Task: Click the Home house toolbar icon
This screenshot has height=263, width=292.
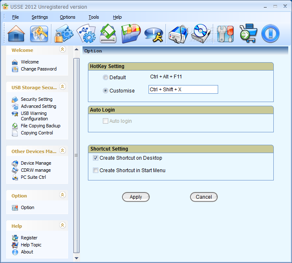Action: [16, 34]
